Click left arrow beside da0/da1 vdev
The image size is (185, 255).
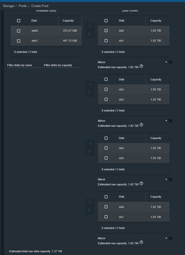pos(90,34)
